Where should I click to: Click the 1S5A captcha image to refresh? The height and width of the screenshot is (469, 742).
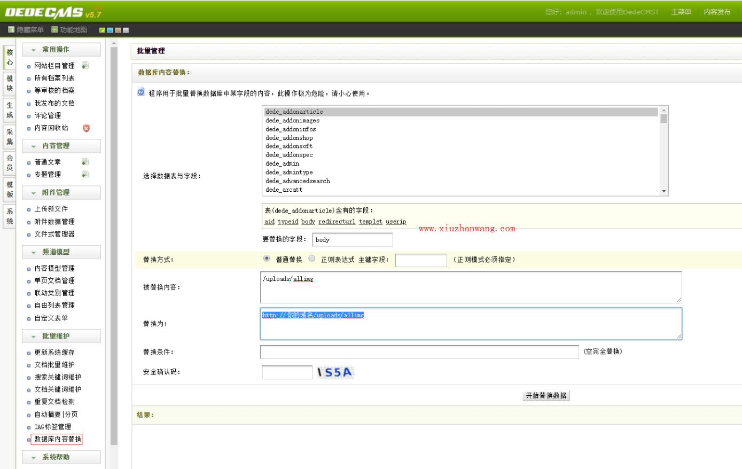click(335, 372)
